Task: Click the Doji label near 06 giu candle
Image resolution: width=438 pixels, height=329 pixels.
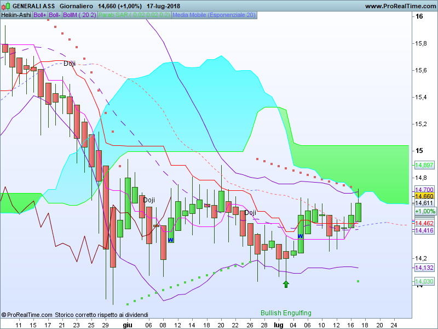Action: click(x=149, y=200)
